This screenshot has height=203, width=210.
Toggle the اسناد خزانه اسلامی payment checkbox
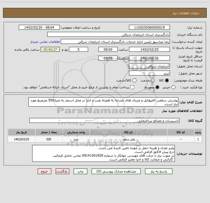click(x=132, y=87)
